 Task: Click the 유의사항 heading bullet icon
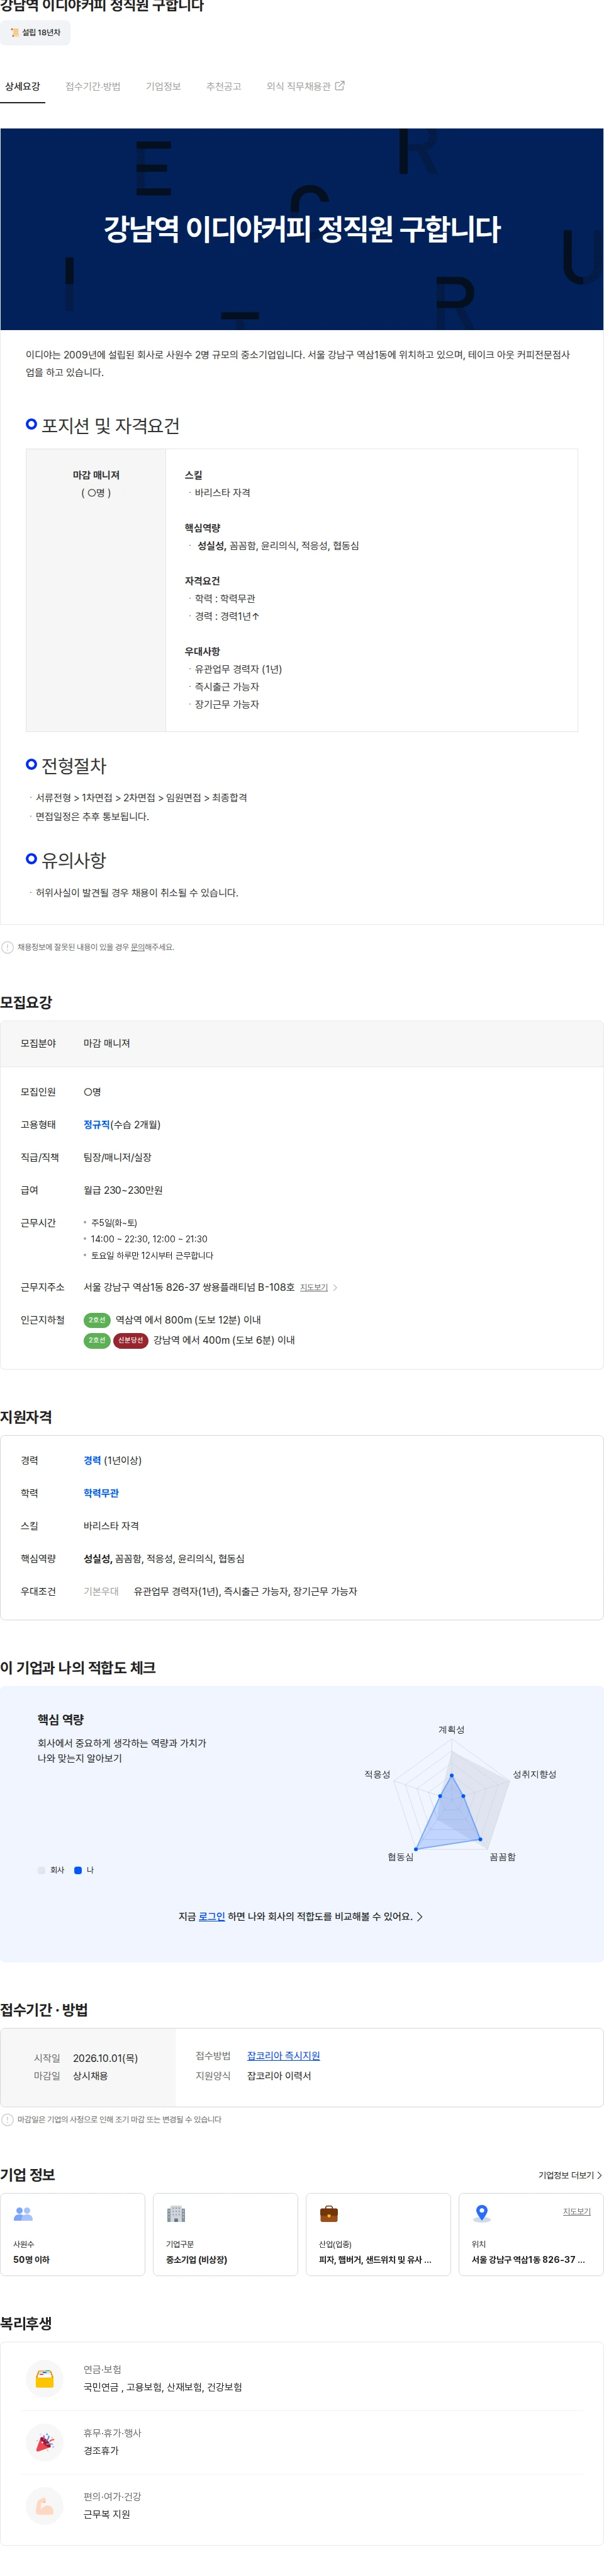coord(31,859)
